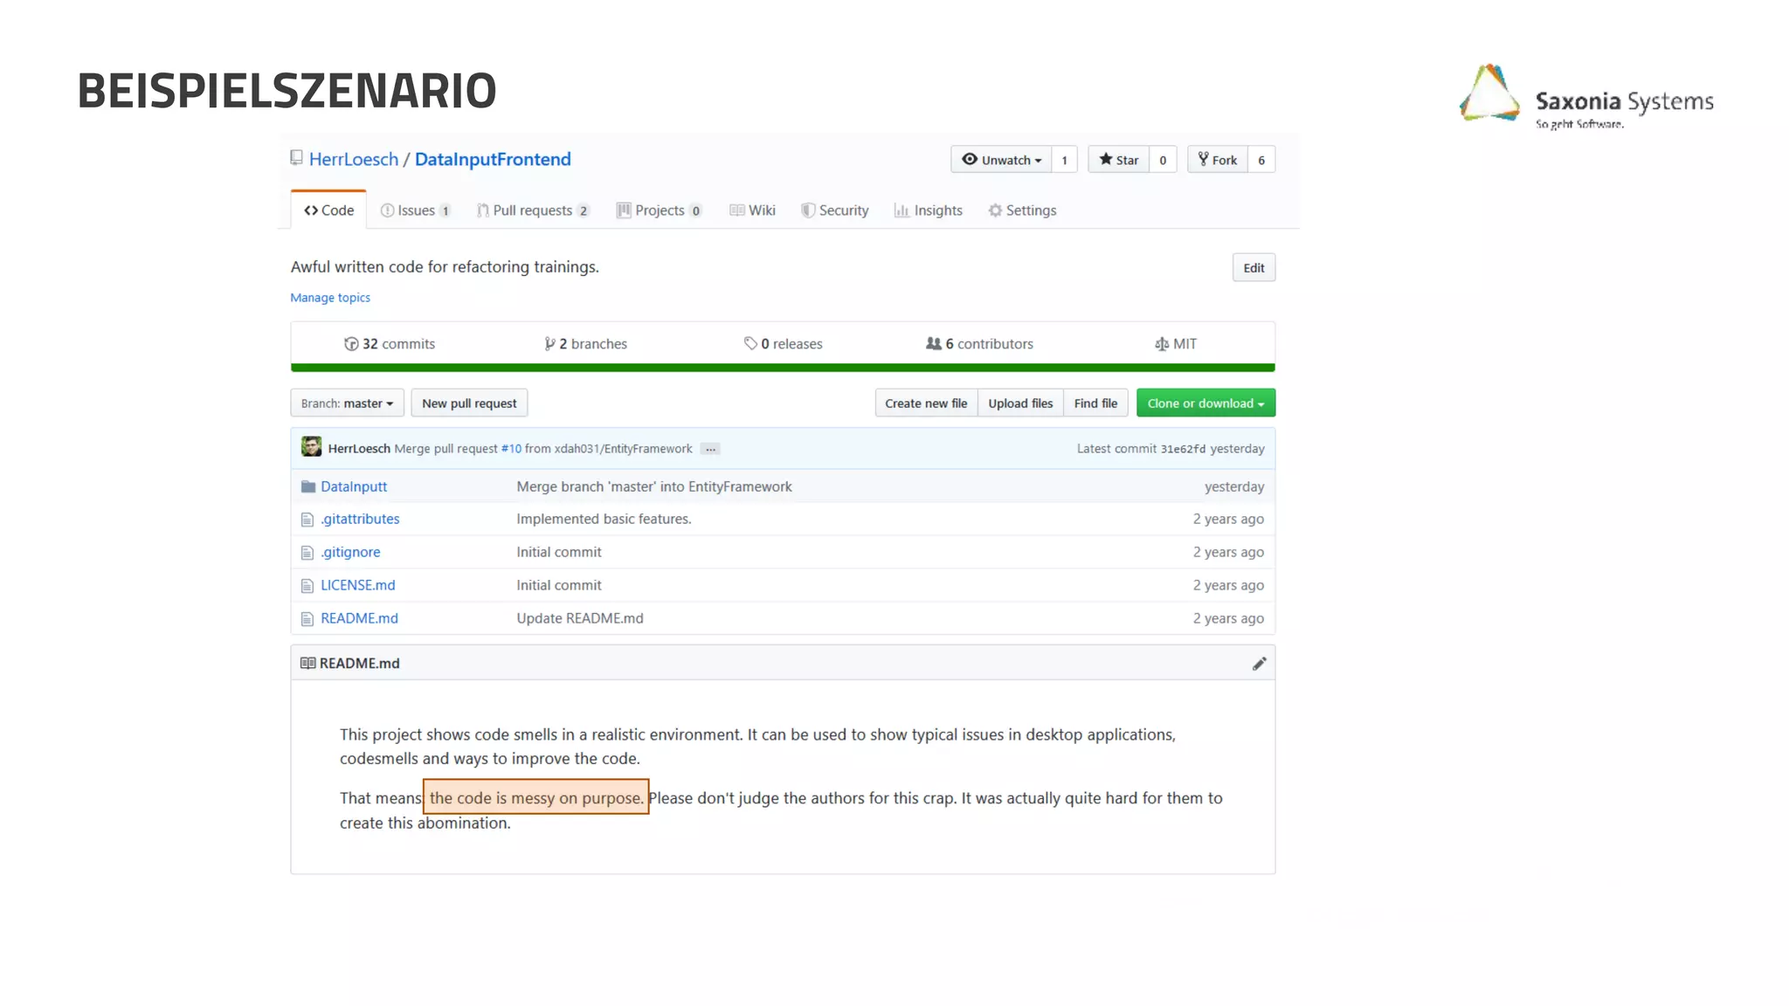1789x1006 pixels.
Task: Open the Branch: master dropdown
Action: (347, 403)
